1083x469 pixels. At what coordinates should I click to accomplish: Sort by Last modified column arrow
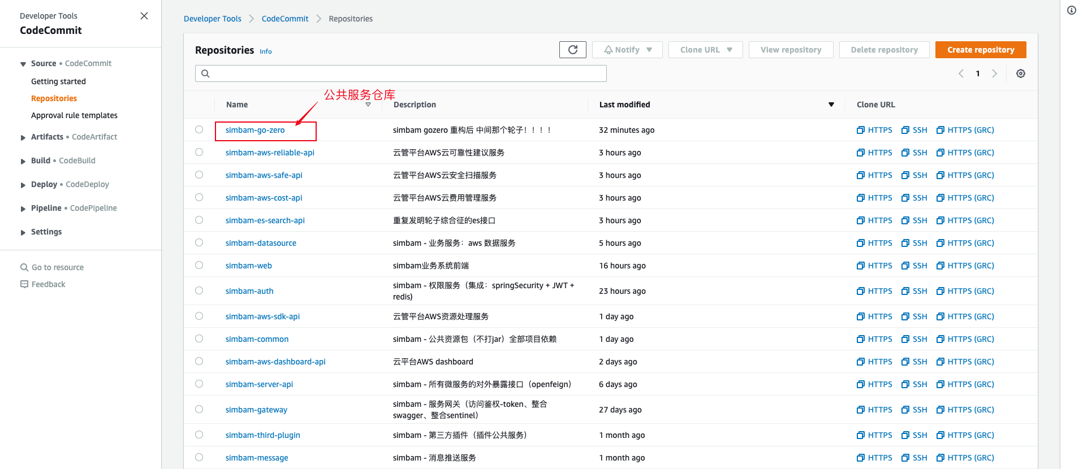831,105
